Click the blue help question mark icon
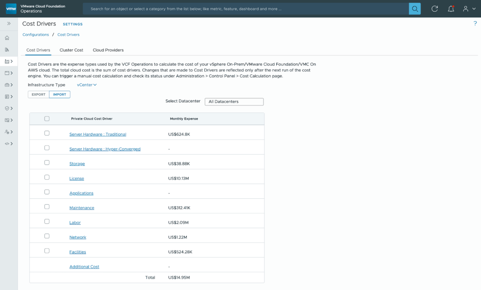481x290 pixels. (475, 24)
